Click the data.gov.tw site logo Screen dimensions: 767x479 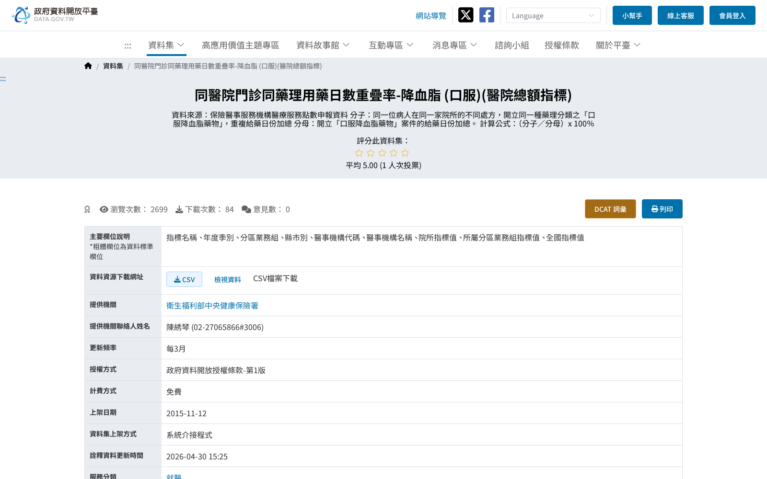click(55, 15)
